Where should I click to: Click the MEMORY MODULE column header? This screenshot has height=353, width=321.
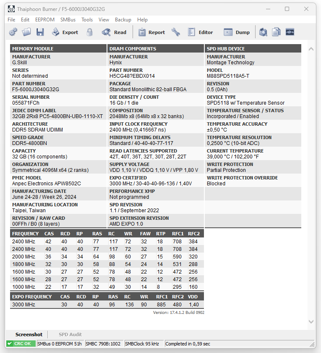click(x=58, y=49)
